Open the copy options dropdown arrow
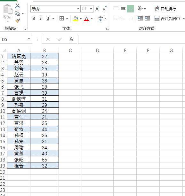Image resolution: width=185 pixels, height=196 pixels. pyautogui.click(x=23, y=13)
